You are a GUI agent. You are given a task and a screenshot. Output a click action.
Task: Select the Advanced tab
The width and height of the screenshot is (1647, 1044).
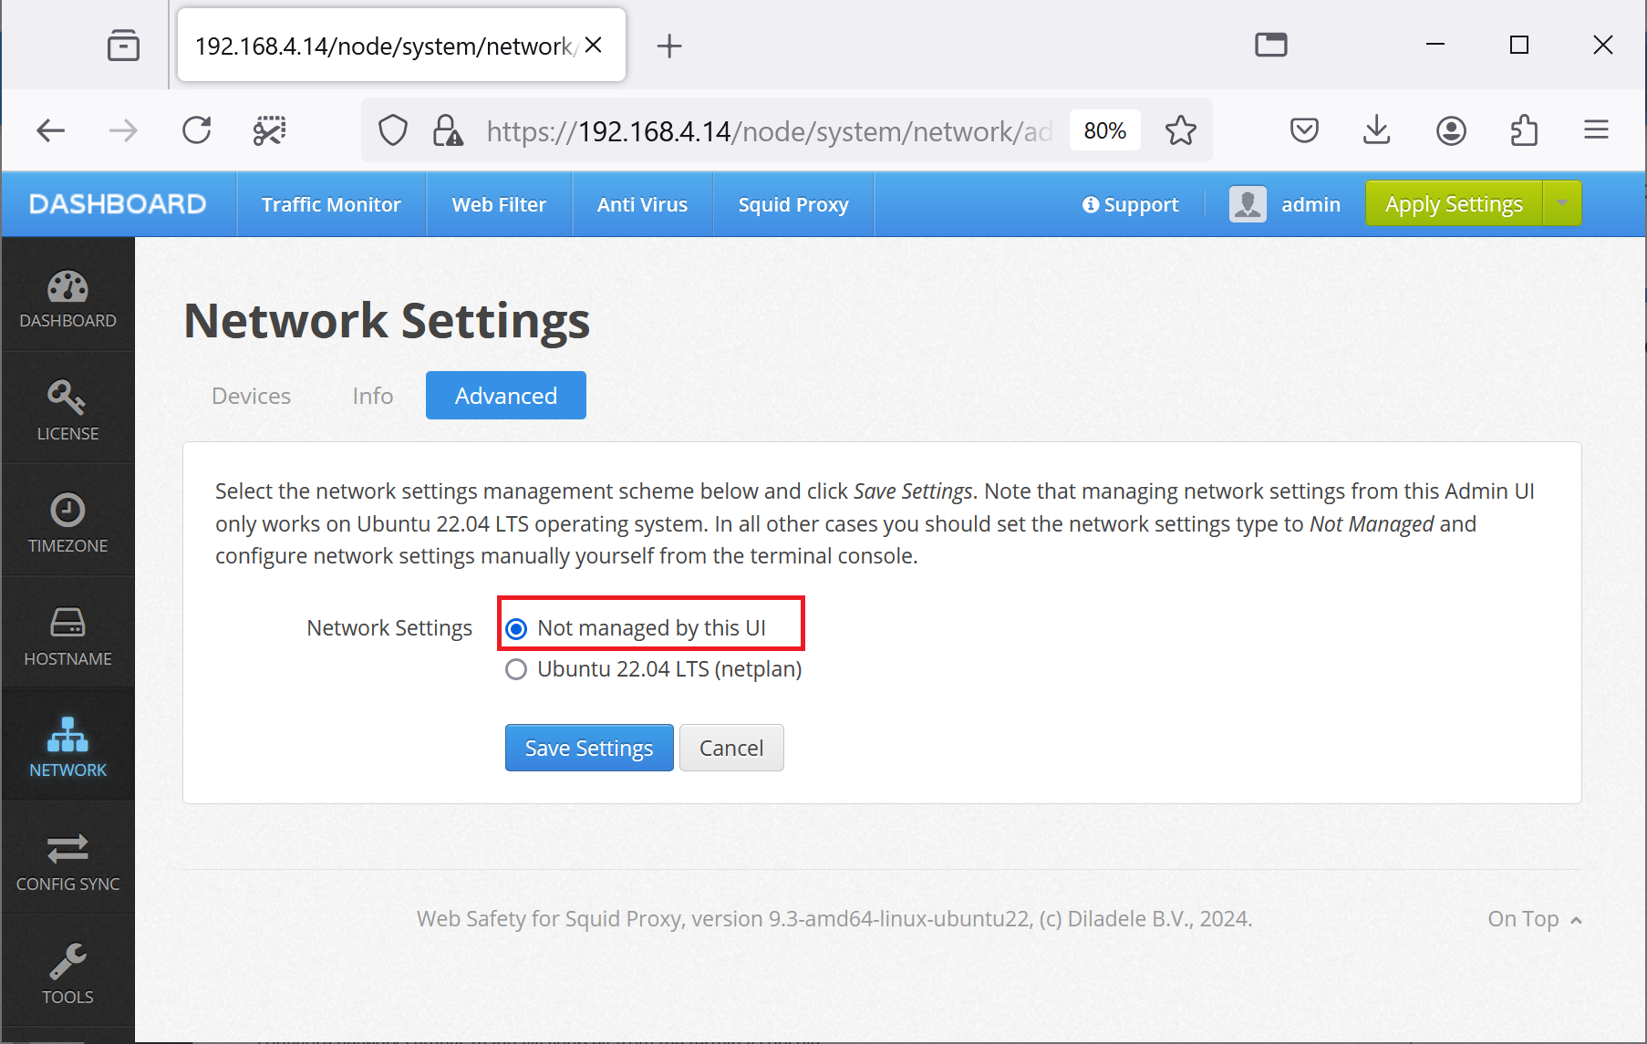coord(506,396)
